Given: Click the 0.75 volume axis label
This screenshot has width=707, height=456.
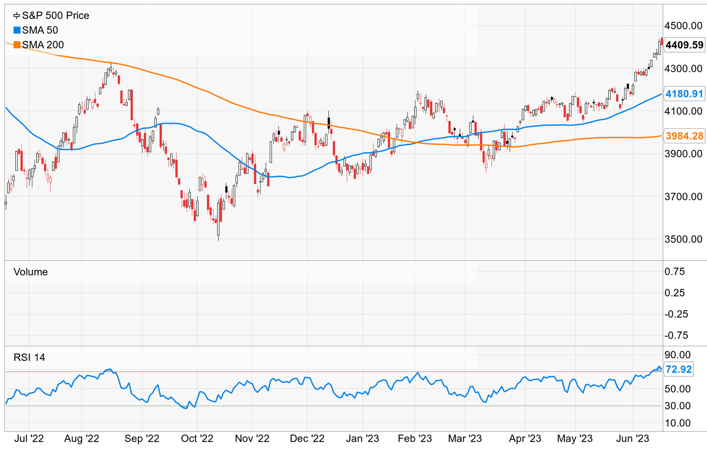Looking at the screenshot, I should 675,272.
